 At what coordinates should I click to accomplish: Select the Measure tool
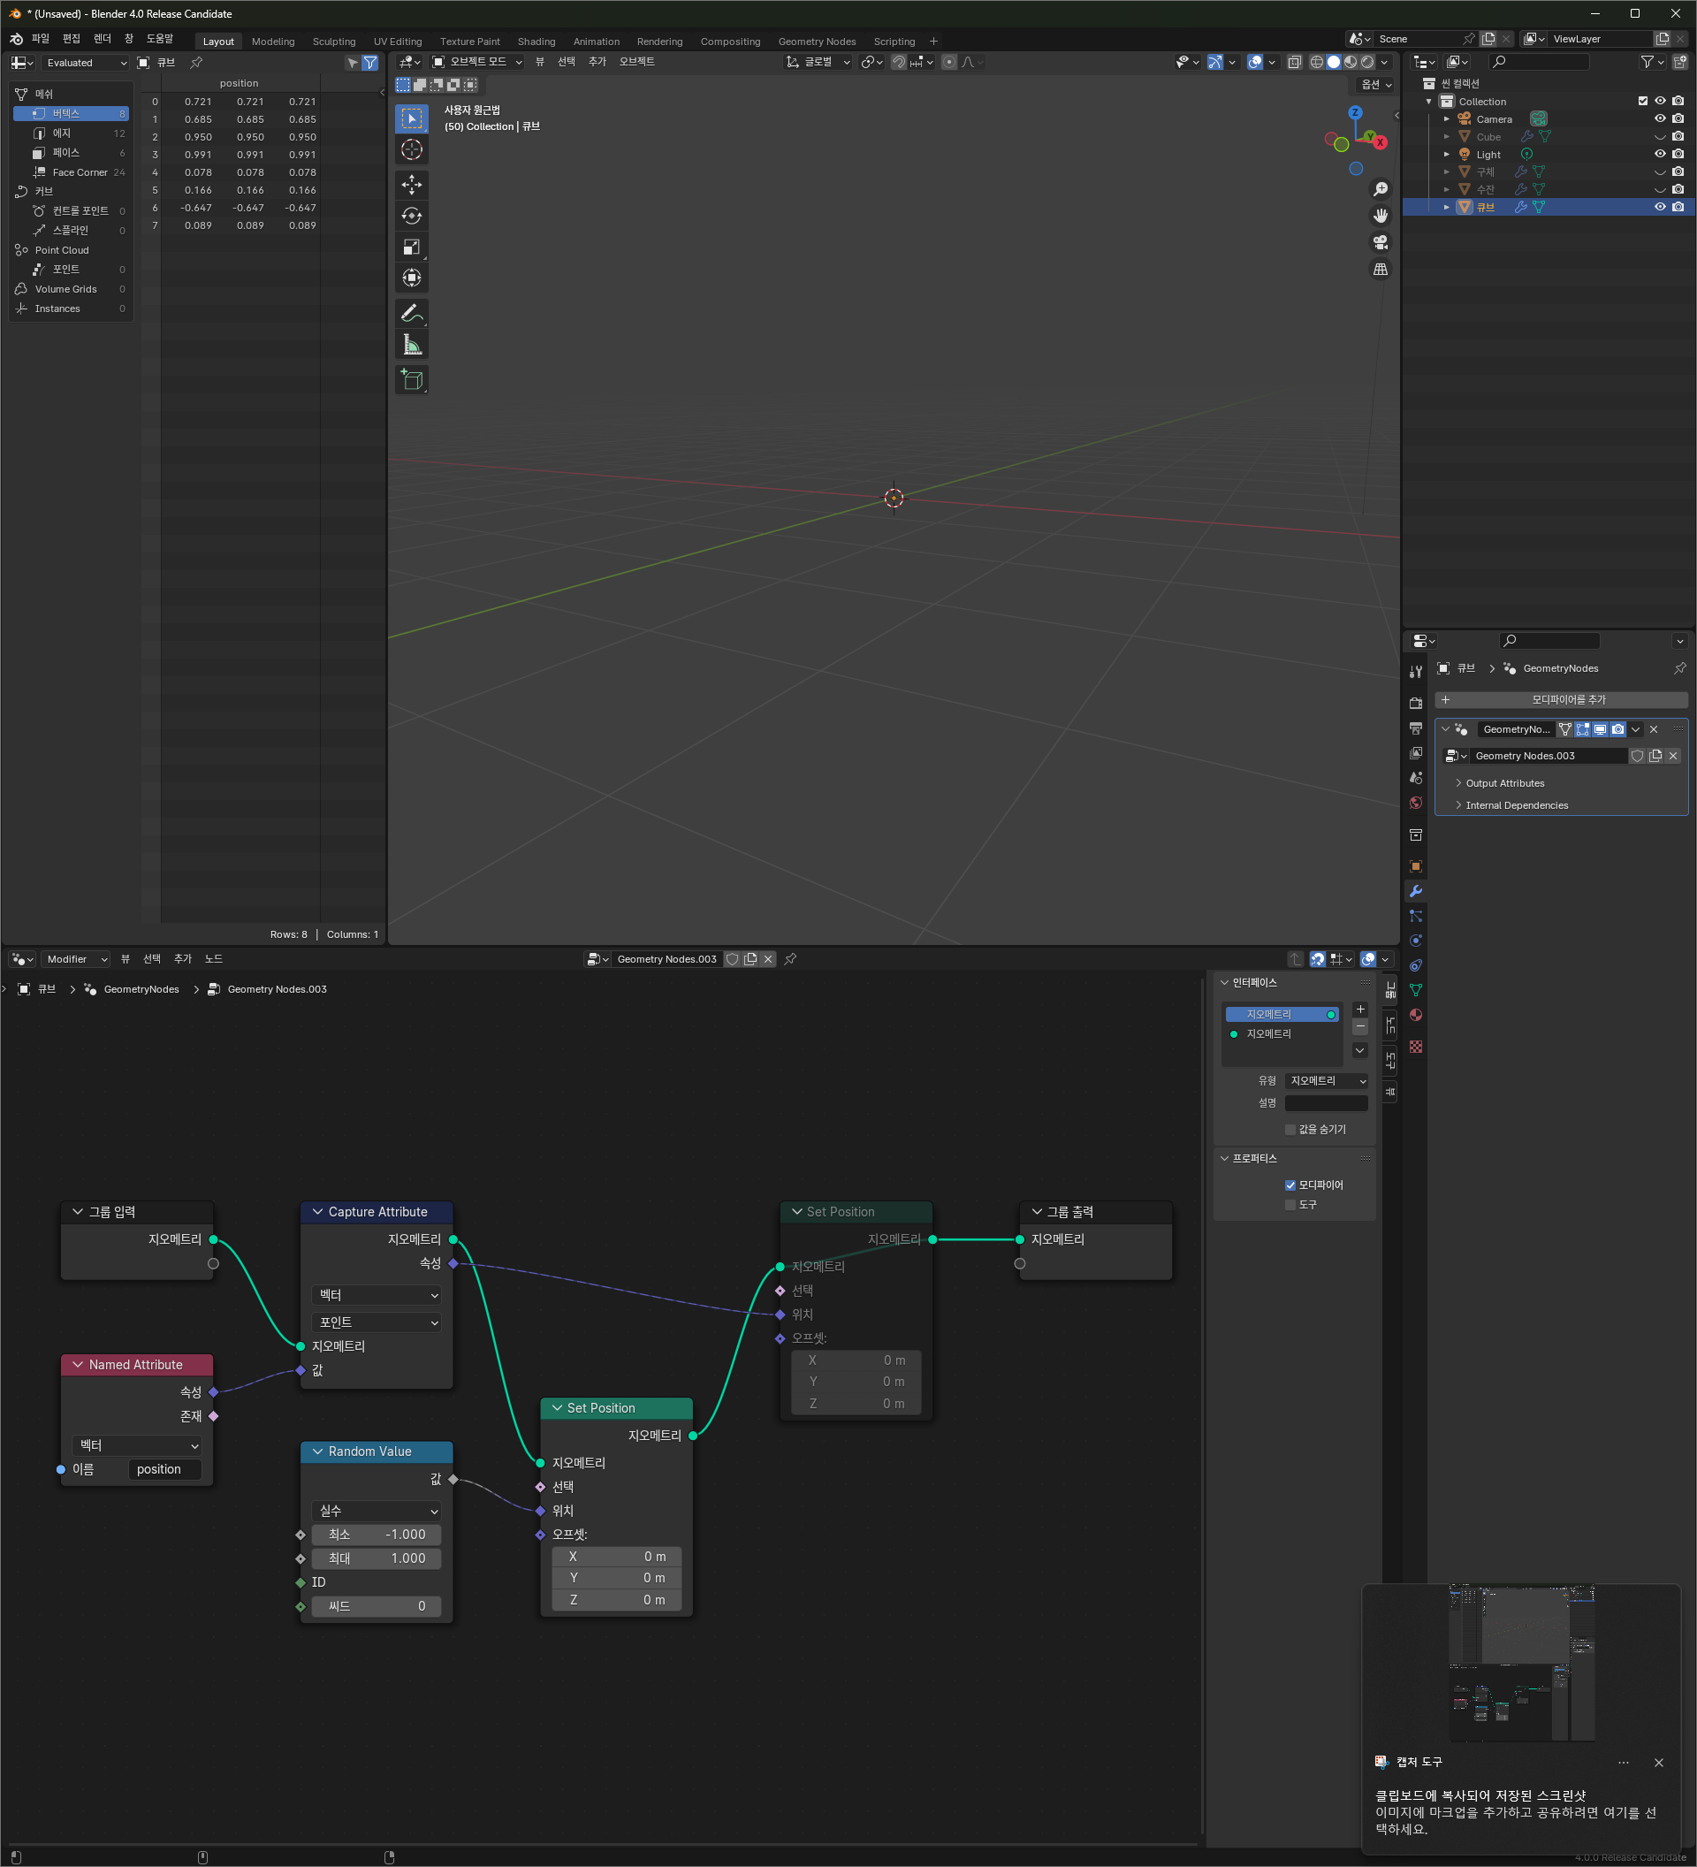[412, 346]
